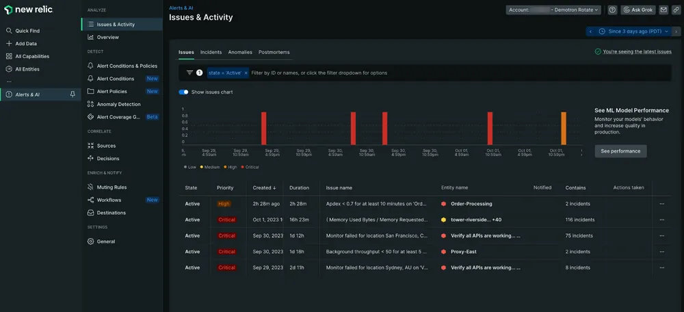Select Issues & Activity in sidebar
Viewport: 684px width, 312px height.
[x=122, y=25]
